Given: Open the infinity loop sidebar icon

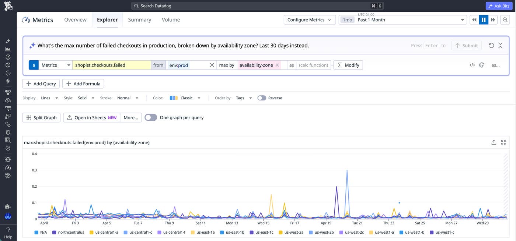Looking at the screenshot, I should pos(8,124).
